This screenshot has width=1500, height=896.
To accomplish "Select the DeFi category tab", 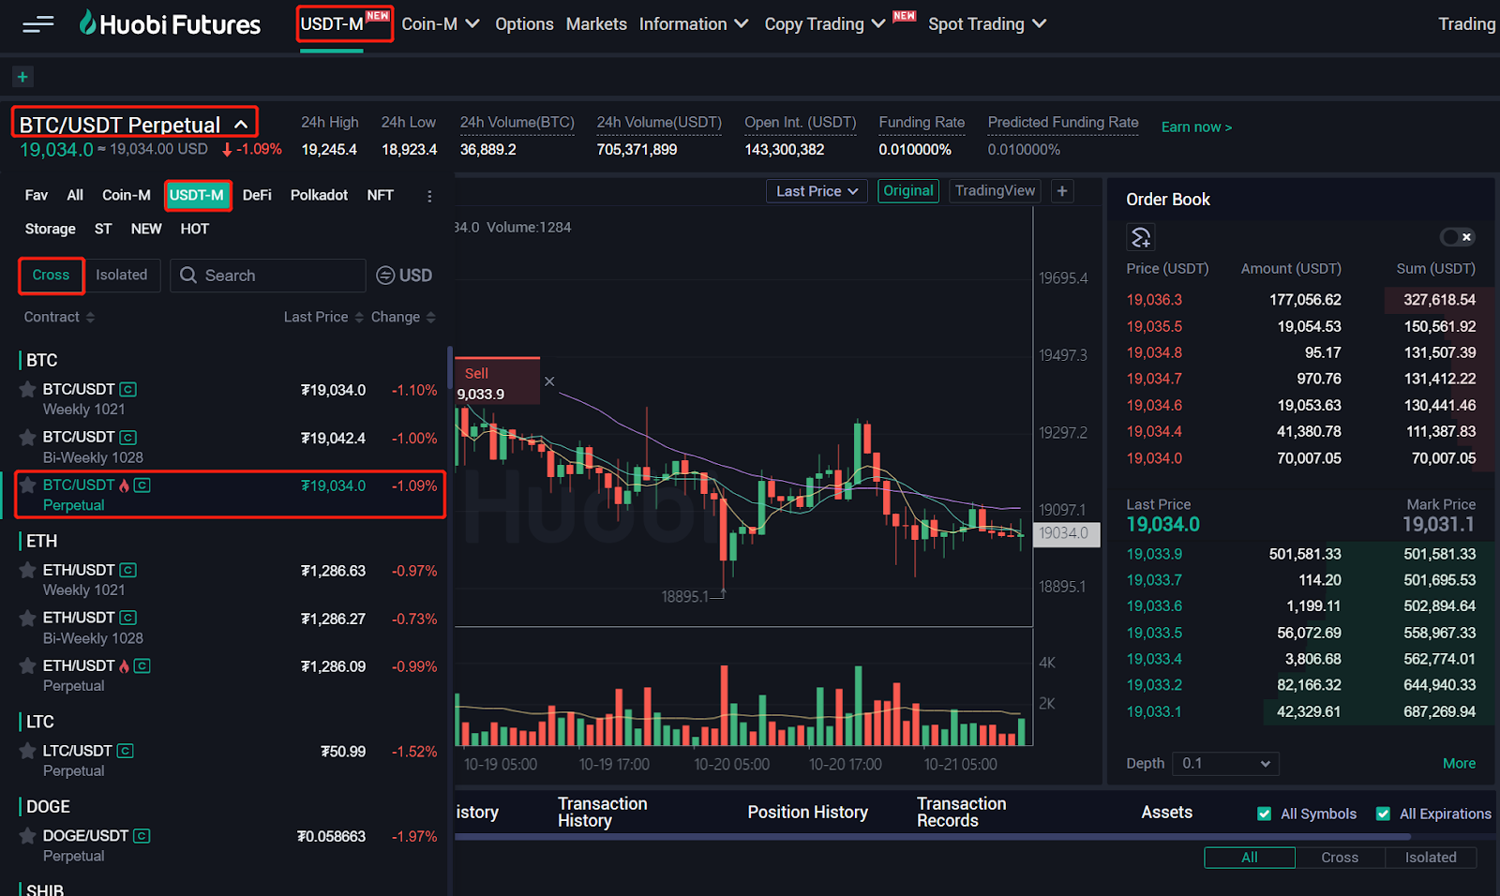I will coord(257,195).
